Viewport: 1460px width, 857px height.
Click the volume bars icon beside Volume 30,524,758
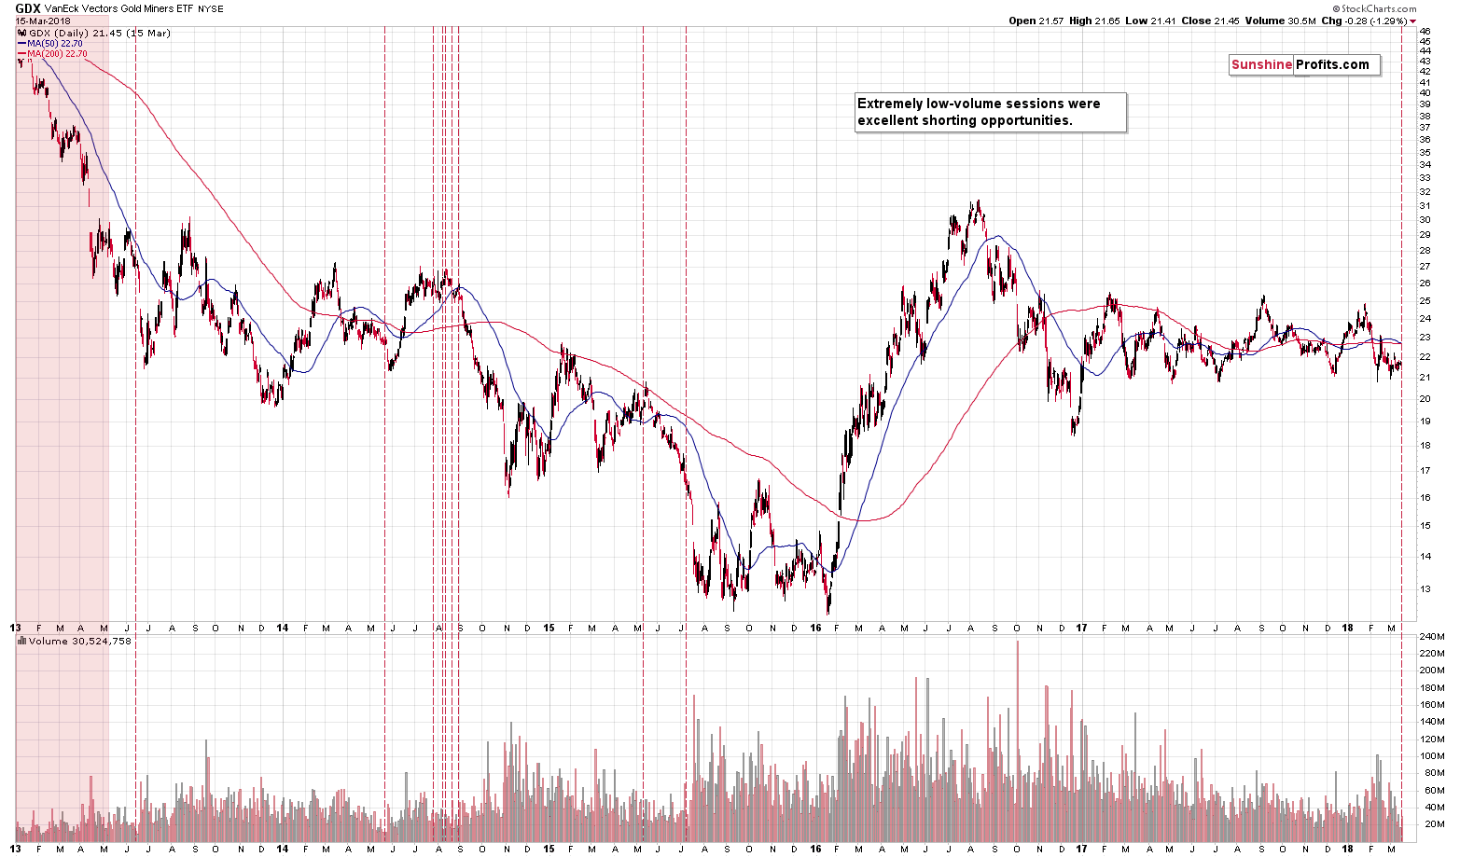point(21,641)
